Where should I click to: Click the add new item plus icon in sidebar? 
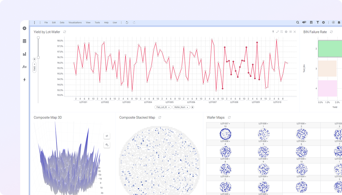(x=24, y=28)
